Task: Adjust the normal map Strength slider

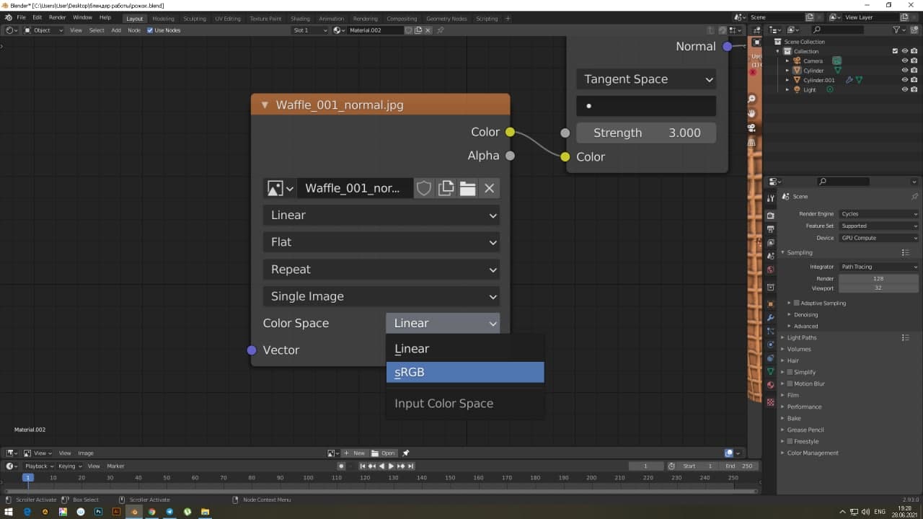Action: [646, 133]
